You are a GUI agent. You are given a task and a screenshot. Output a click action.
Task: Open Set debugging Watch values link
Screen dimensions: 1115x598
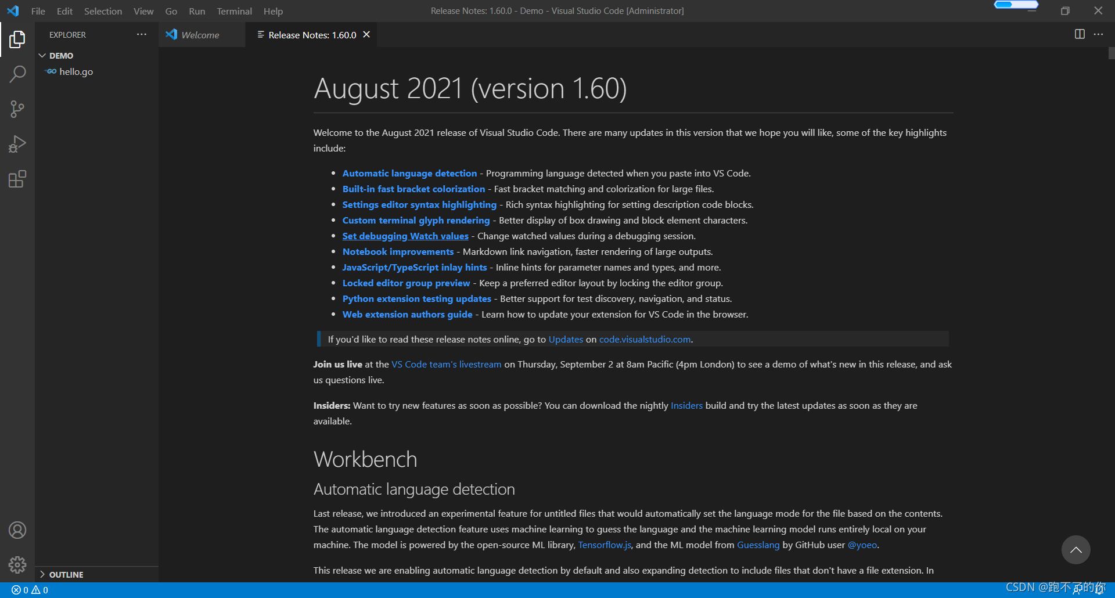(405, 236)
